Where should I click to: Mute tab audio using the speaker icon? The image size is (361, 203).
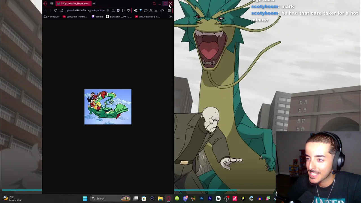pos(136,10)
